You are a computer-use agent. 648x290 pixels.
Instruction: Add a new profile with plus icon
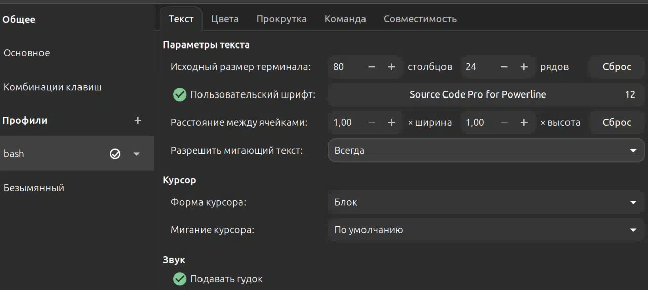point(138,121)
